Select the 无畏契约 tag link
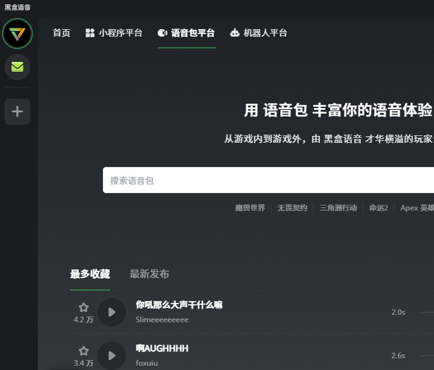Screen dimensions: 434x370 point(292,208)
